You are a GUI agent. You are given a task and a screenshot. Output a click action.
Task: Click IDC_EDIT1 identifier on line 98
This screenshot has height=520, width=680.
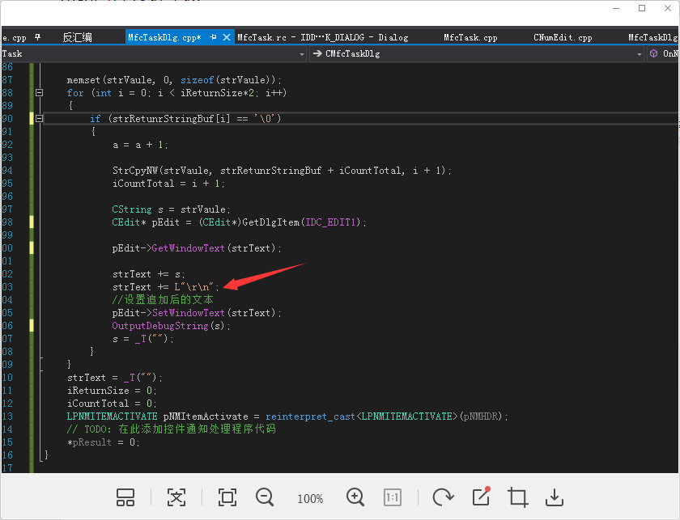coord(330,222)
